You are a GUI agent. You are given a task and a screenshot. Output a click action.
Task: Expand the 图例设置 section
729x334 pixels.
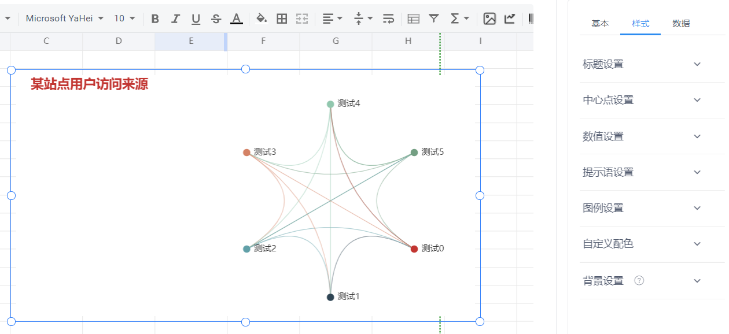point(652,208)
